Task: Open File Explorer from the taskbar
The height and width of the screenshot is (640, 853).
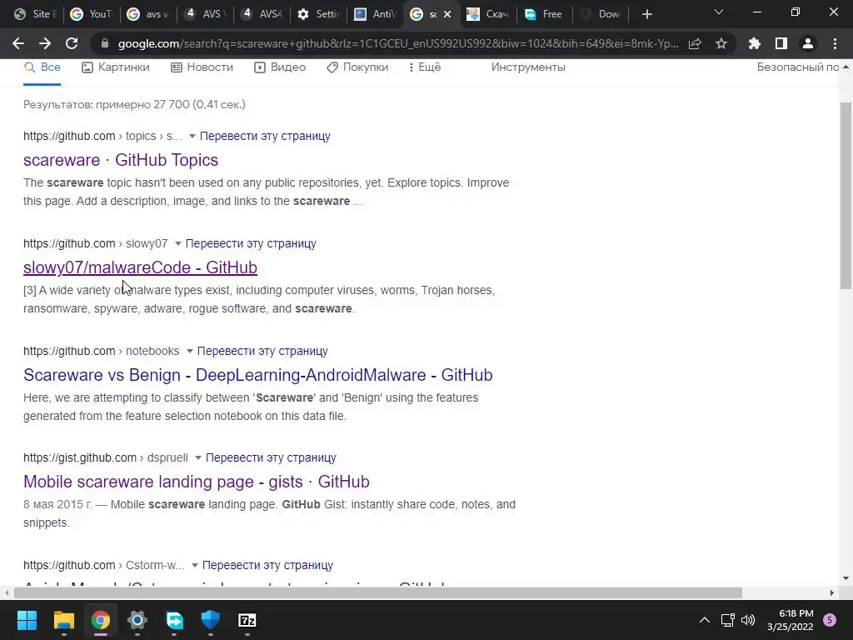Action: [63, 620]
